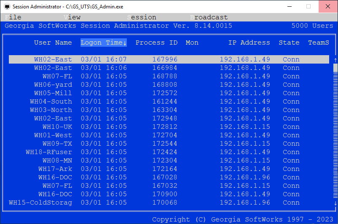Sort by User Name column header
The height and width of the screenshot is (224, 338).
53,43
